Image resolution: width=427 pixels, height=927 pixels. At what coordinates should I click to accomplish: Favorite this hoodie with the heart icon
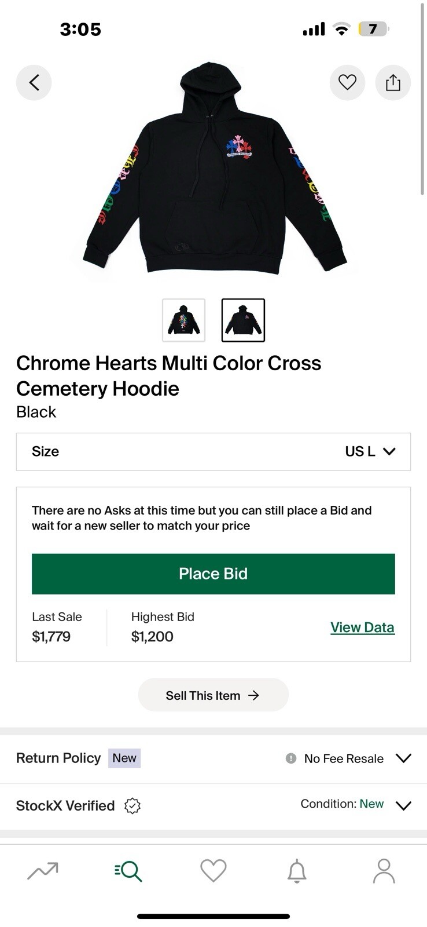[347, 82]
